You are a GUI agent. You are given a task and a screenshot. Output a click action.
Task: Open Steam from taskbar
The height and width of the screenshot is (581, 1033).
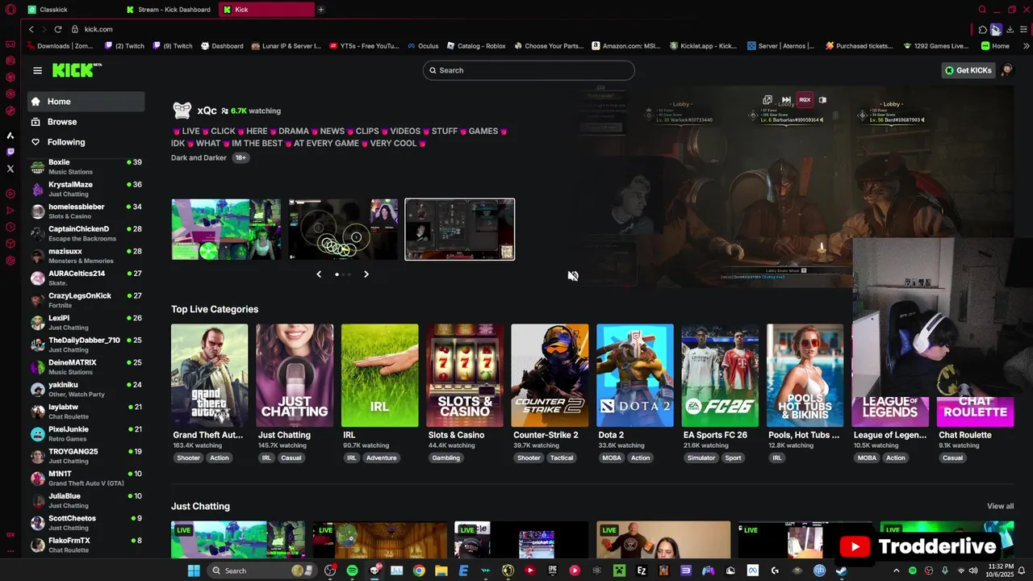point(842,571)
